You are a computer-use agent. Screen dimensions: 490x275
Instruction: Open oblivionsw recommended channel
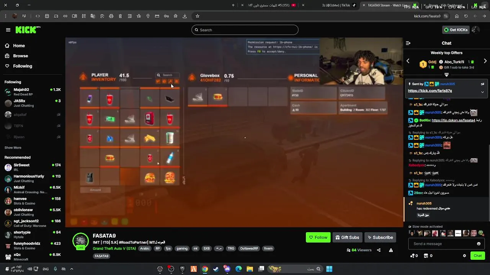click(32, 212)
